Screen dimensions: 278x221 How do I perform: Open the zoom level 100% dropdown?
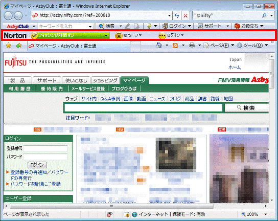pyautogui.click(x=266, y=214)
